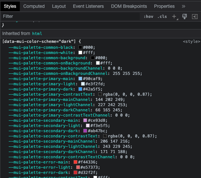The height and width of the screenshot is (178, 201).
Task: Open swatch for --mui-palette-error-dark #d32f2f
Action: click(x=75, y=172)
